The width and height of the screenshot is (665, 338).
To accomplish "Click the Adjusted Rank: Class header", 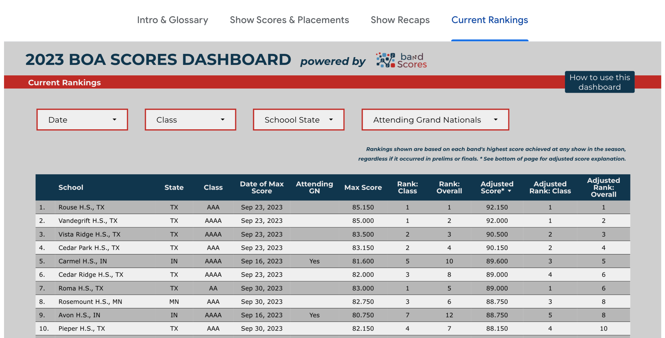I will click(x=550, y=188).
